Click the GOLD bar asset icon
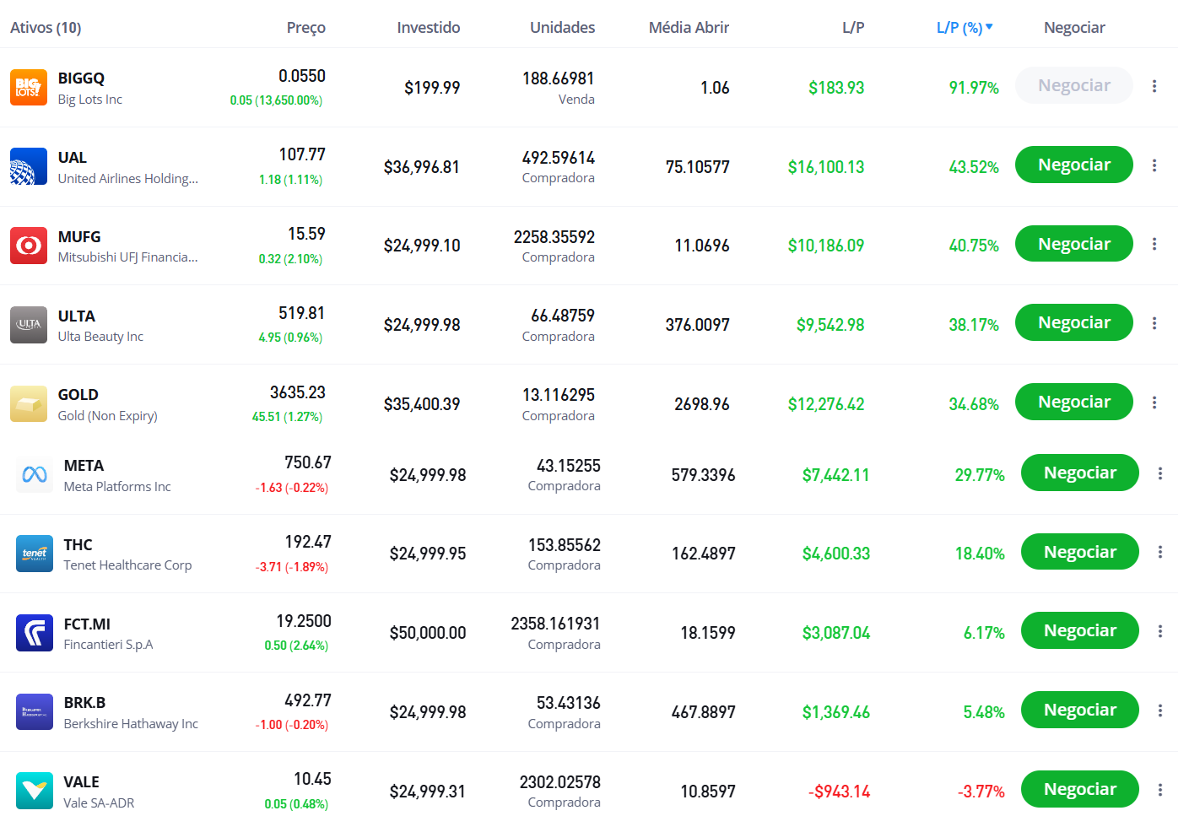This screenshot has height=816, width=1178. point(29,403)
